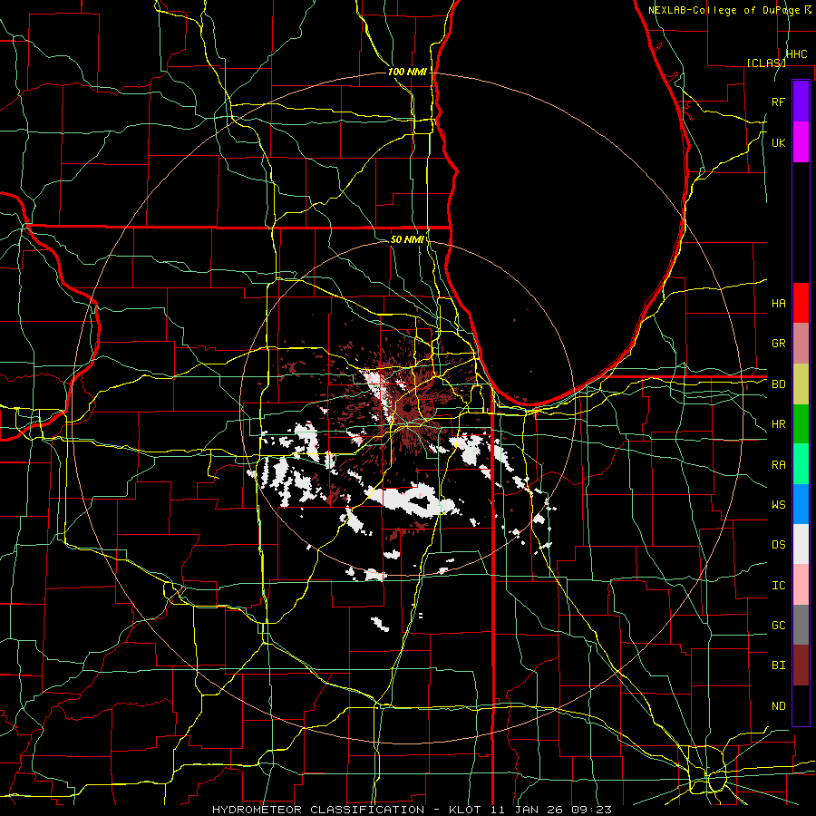The width and height of the screenshot is (816, 816).
Task: Click the GR legend color swatch
Action: [801, 344]
